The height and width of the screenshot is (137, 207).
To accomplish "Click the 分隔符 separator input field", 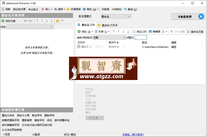I will click(x=141, y=37).
